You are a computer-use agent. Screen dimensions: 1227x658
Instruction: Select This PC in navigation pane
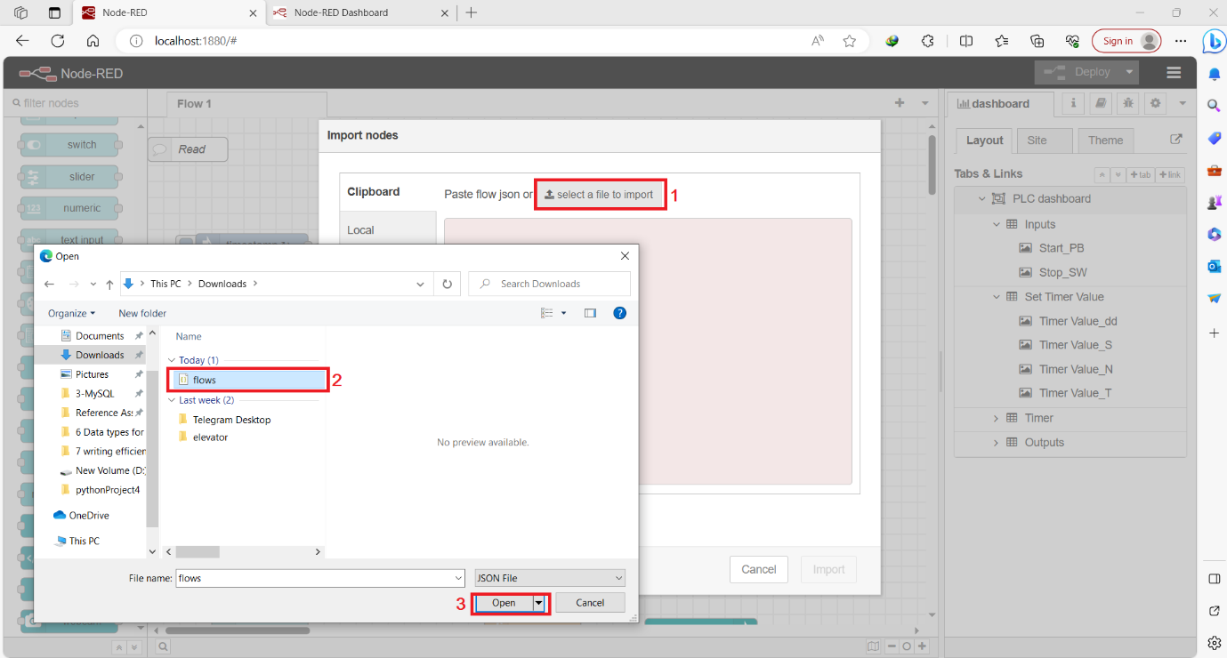pos(84,541)
